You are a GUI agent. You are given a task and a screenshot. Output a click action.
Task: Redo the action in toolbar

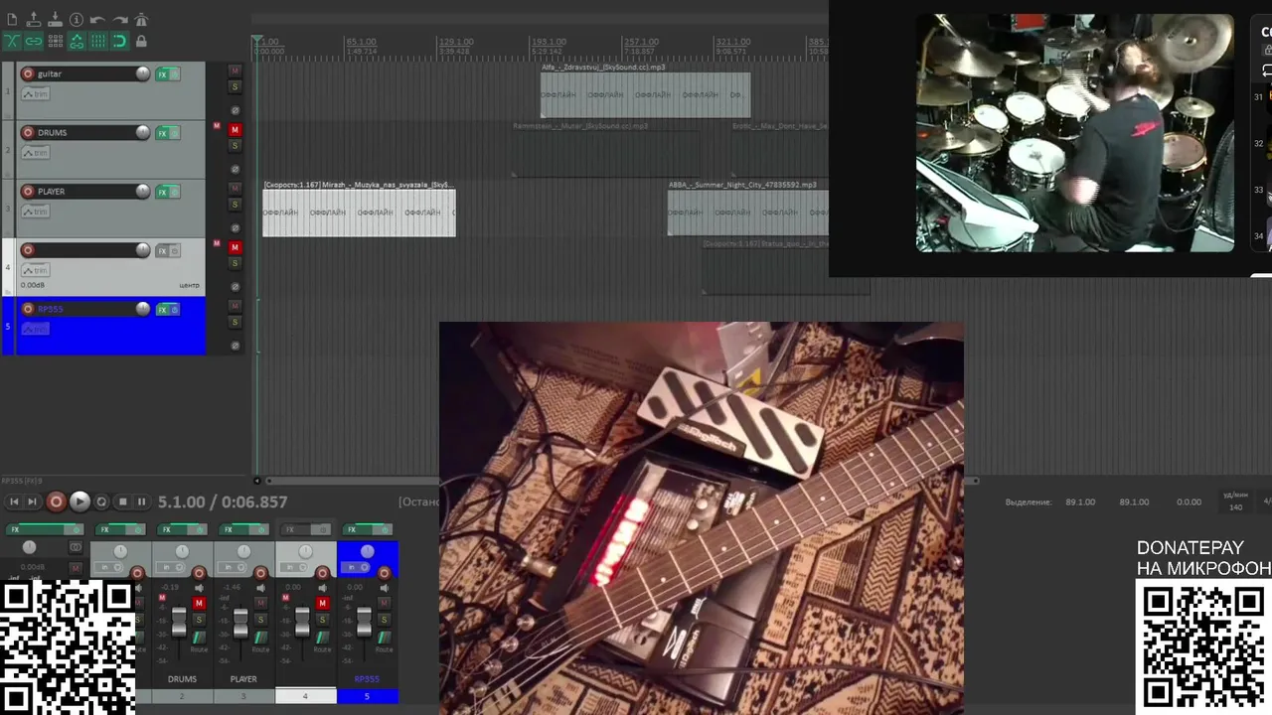click(120, 20)
